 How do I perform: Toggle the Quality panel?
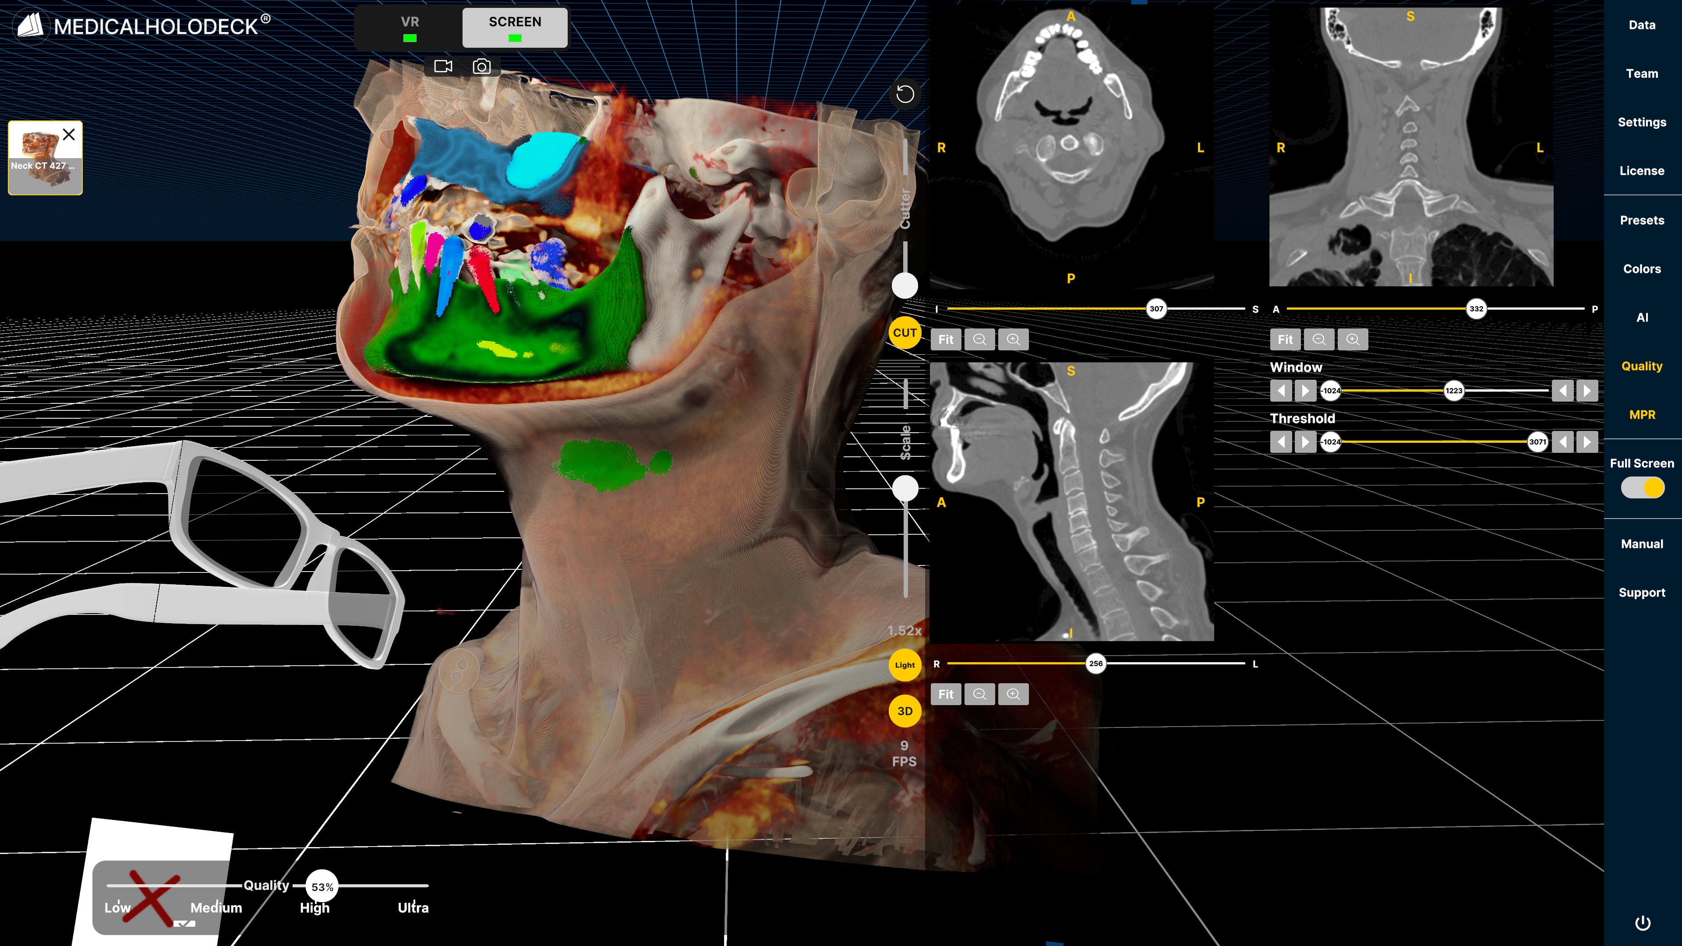[x=1642, y=366]
